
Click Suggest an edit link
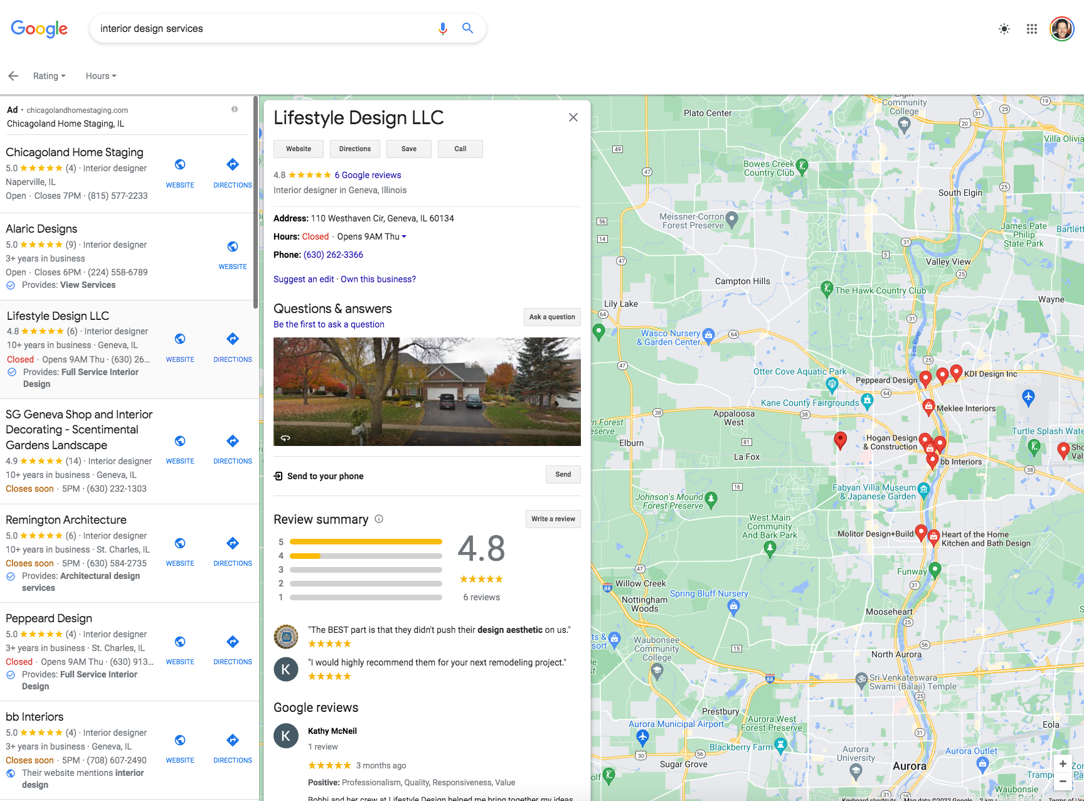(x=304, y=279)
